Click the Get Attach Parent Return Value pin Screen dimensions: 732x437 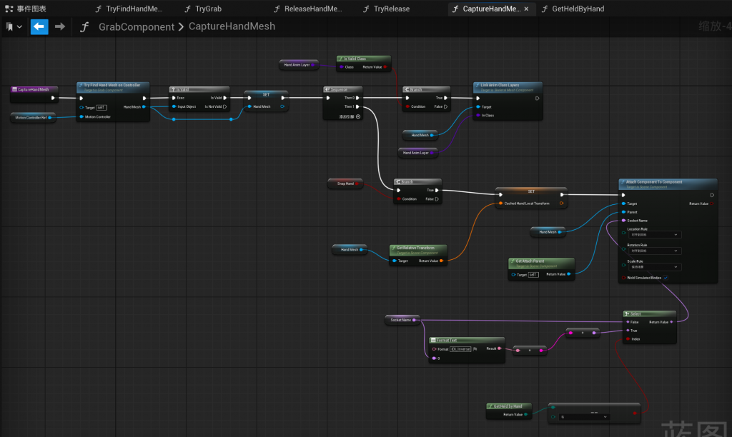(570, 274)
